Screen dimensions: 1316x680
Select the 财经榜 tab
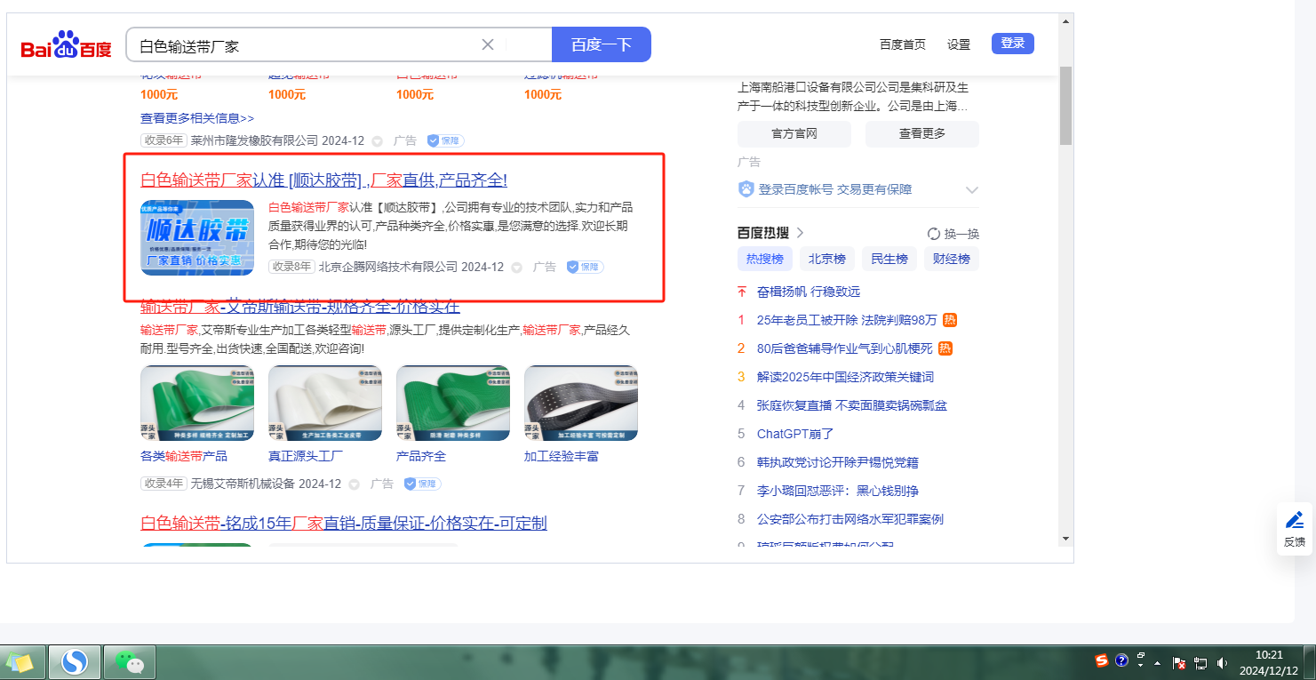tap(952, 260)
